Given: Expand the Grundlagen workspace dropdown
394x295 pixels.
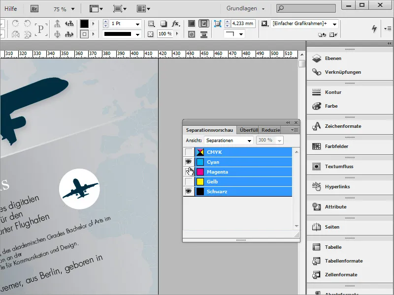Looking at the screenshot, I should pos(246,8).
